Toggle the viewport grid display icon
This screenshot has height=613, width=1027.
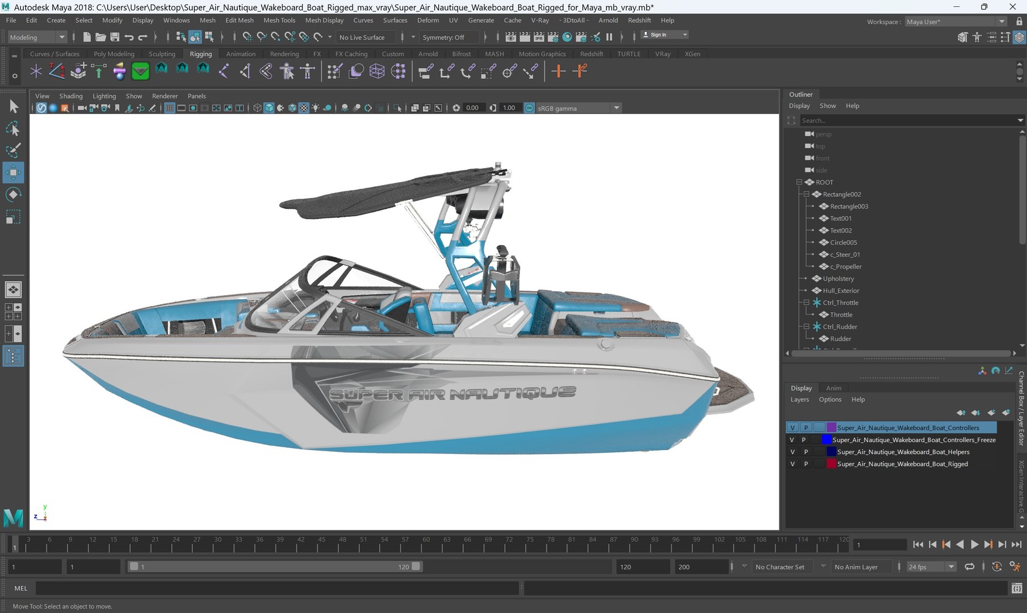pos(169,108)
